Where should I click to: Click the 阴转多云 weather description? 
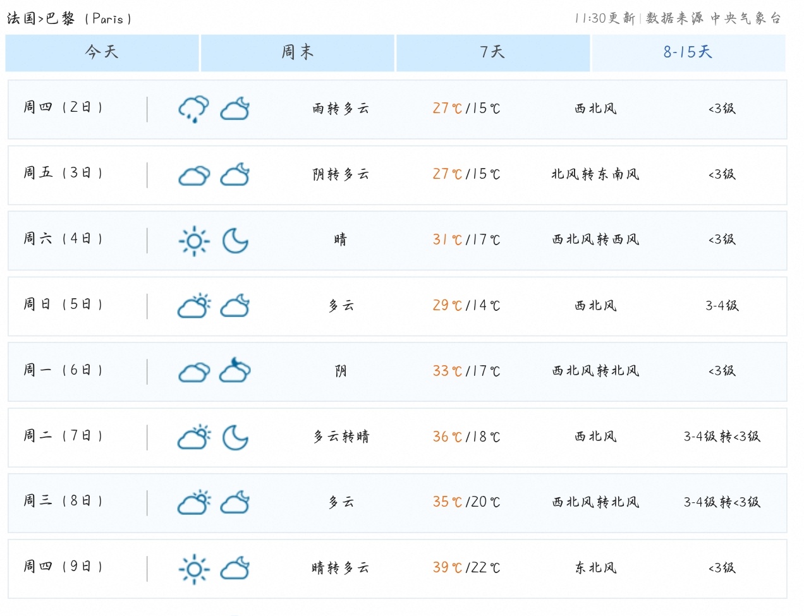coord(341,174)
